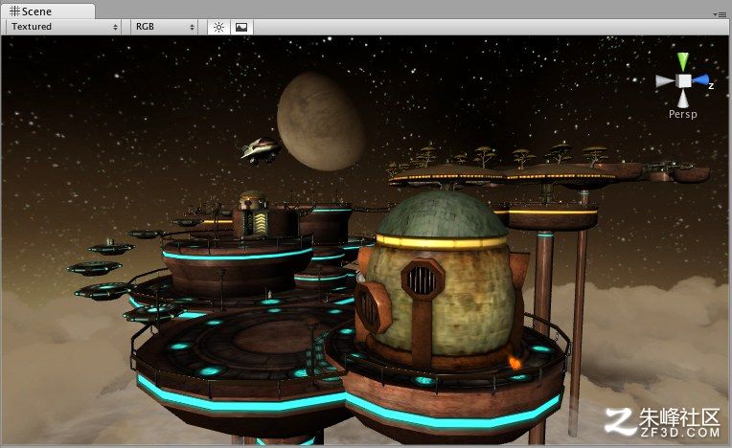This screenshot has height=448, width=732.
Task: Open the Textured draw mode dropdown
Action: tap(64, 27)
